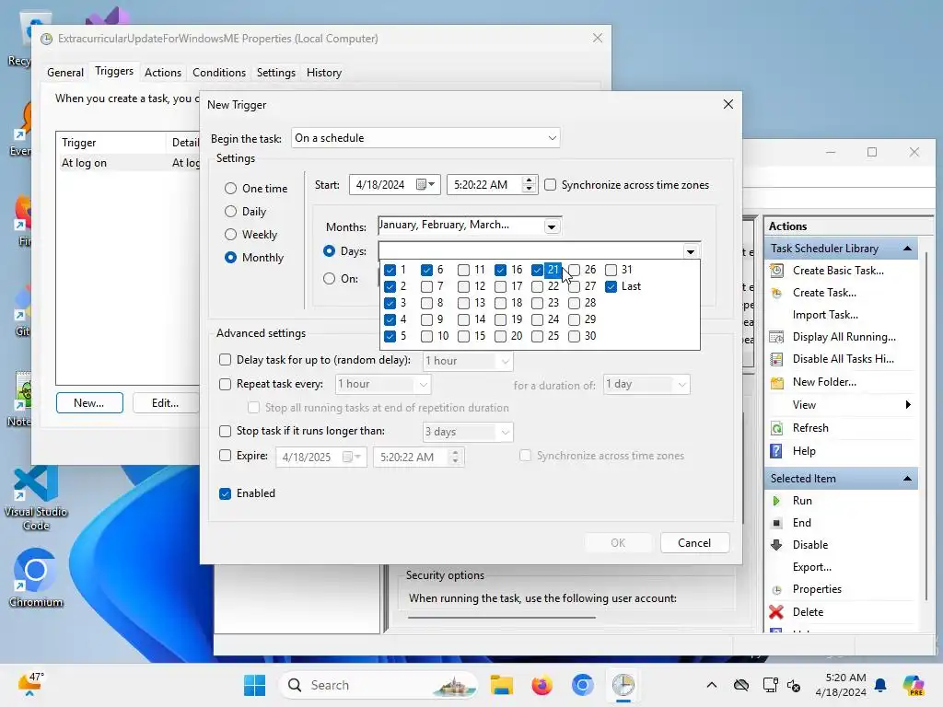Open the 3 days stop-task dropdown

point(468,432)
